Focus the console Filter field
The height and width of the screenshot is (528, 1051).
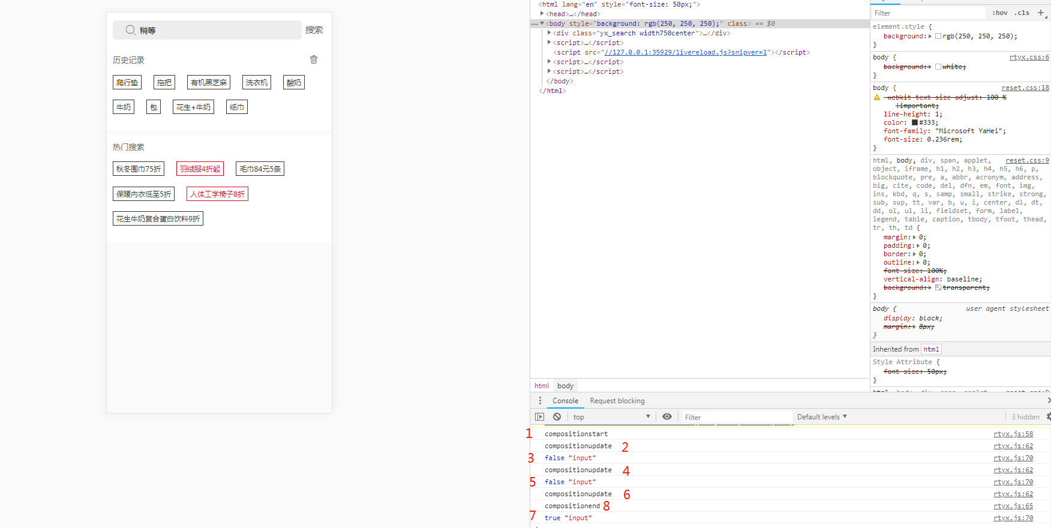point(737,417)
